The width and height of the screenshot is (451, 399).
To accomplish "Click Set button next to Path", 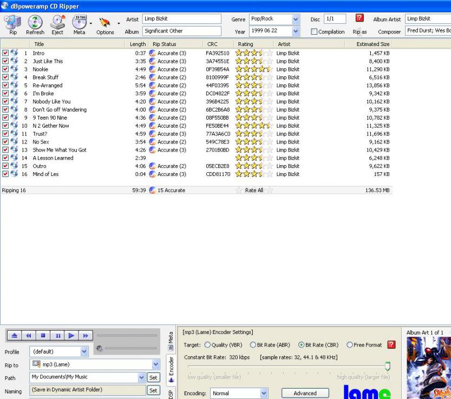I will 153,377.
